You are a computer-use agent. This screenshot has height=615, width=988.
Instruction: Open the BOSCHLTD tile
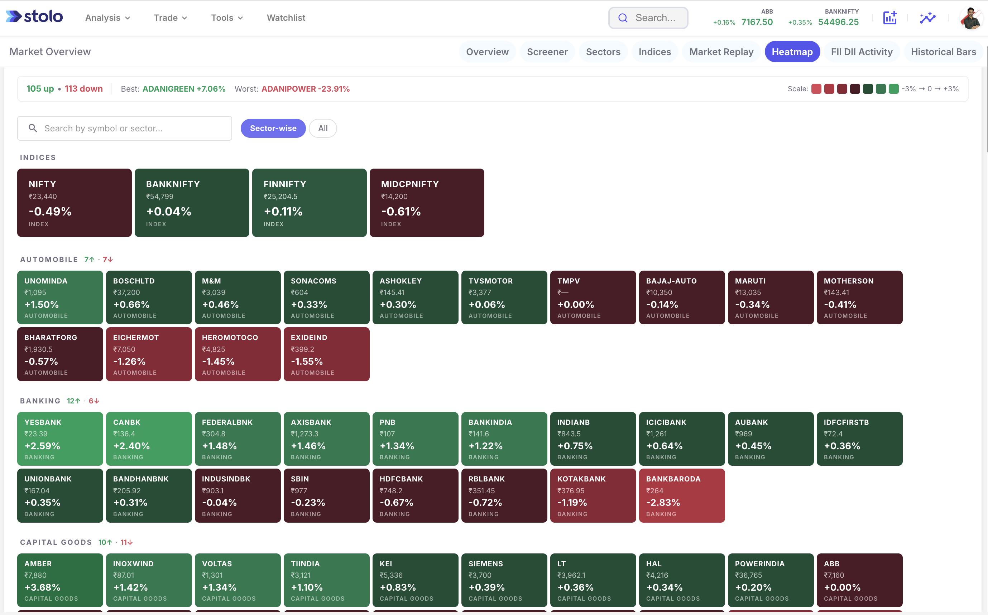click(x=149, y=297)
